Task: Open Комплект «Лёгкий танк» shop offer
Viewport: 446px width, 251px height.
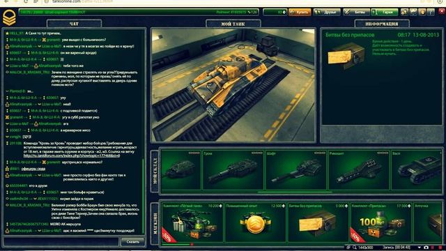Action: click(x=192, y=222)
